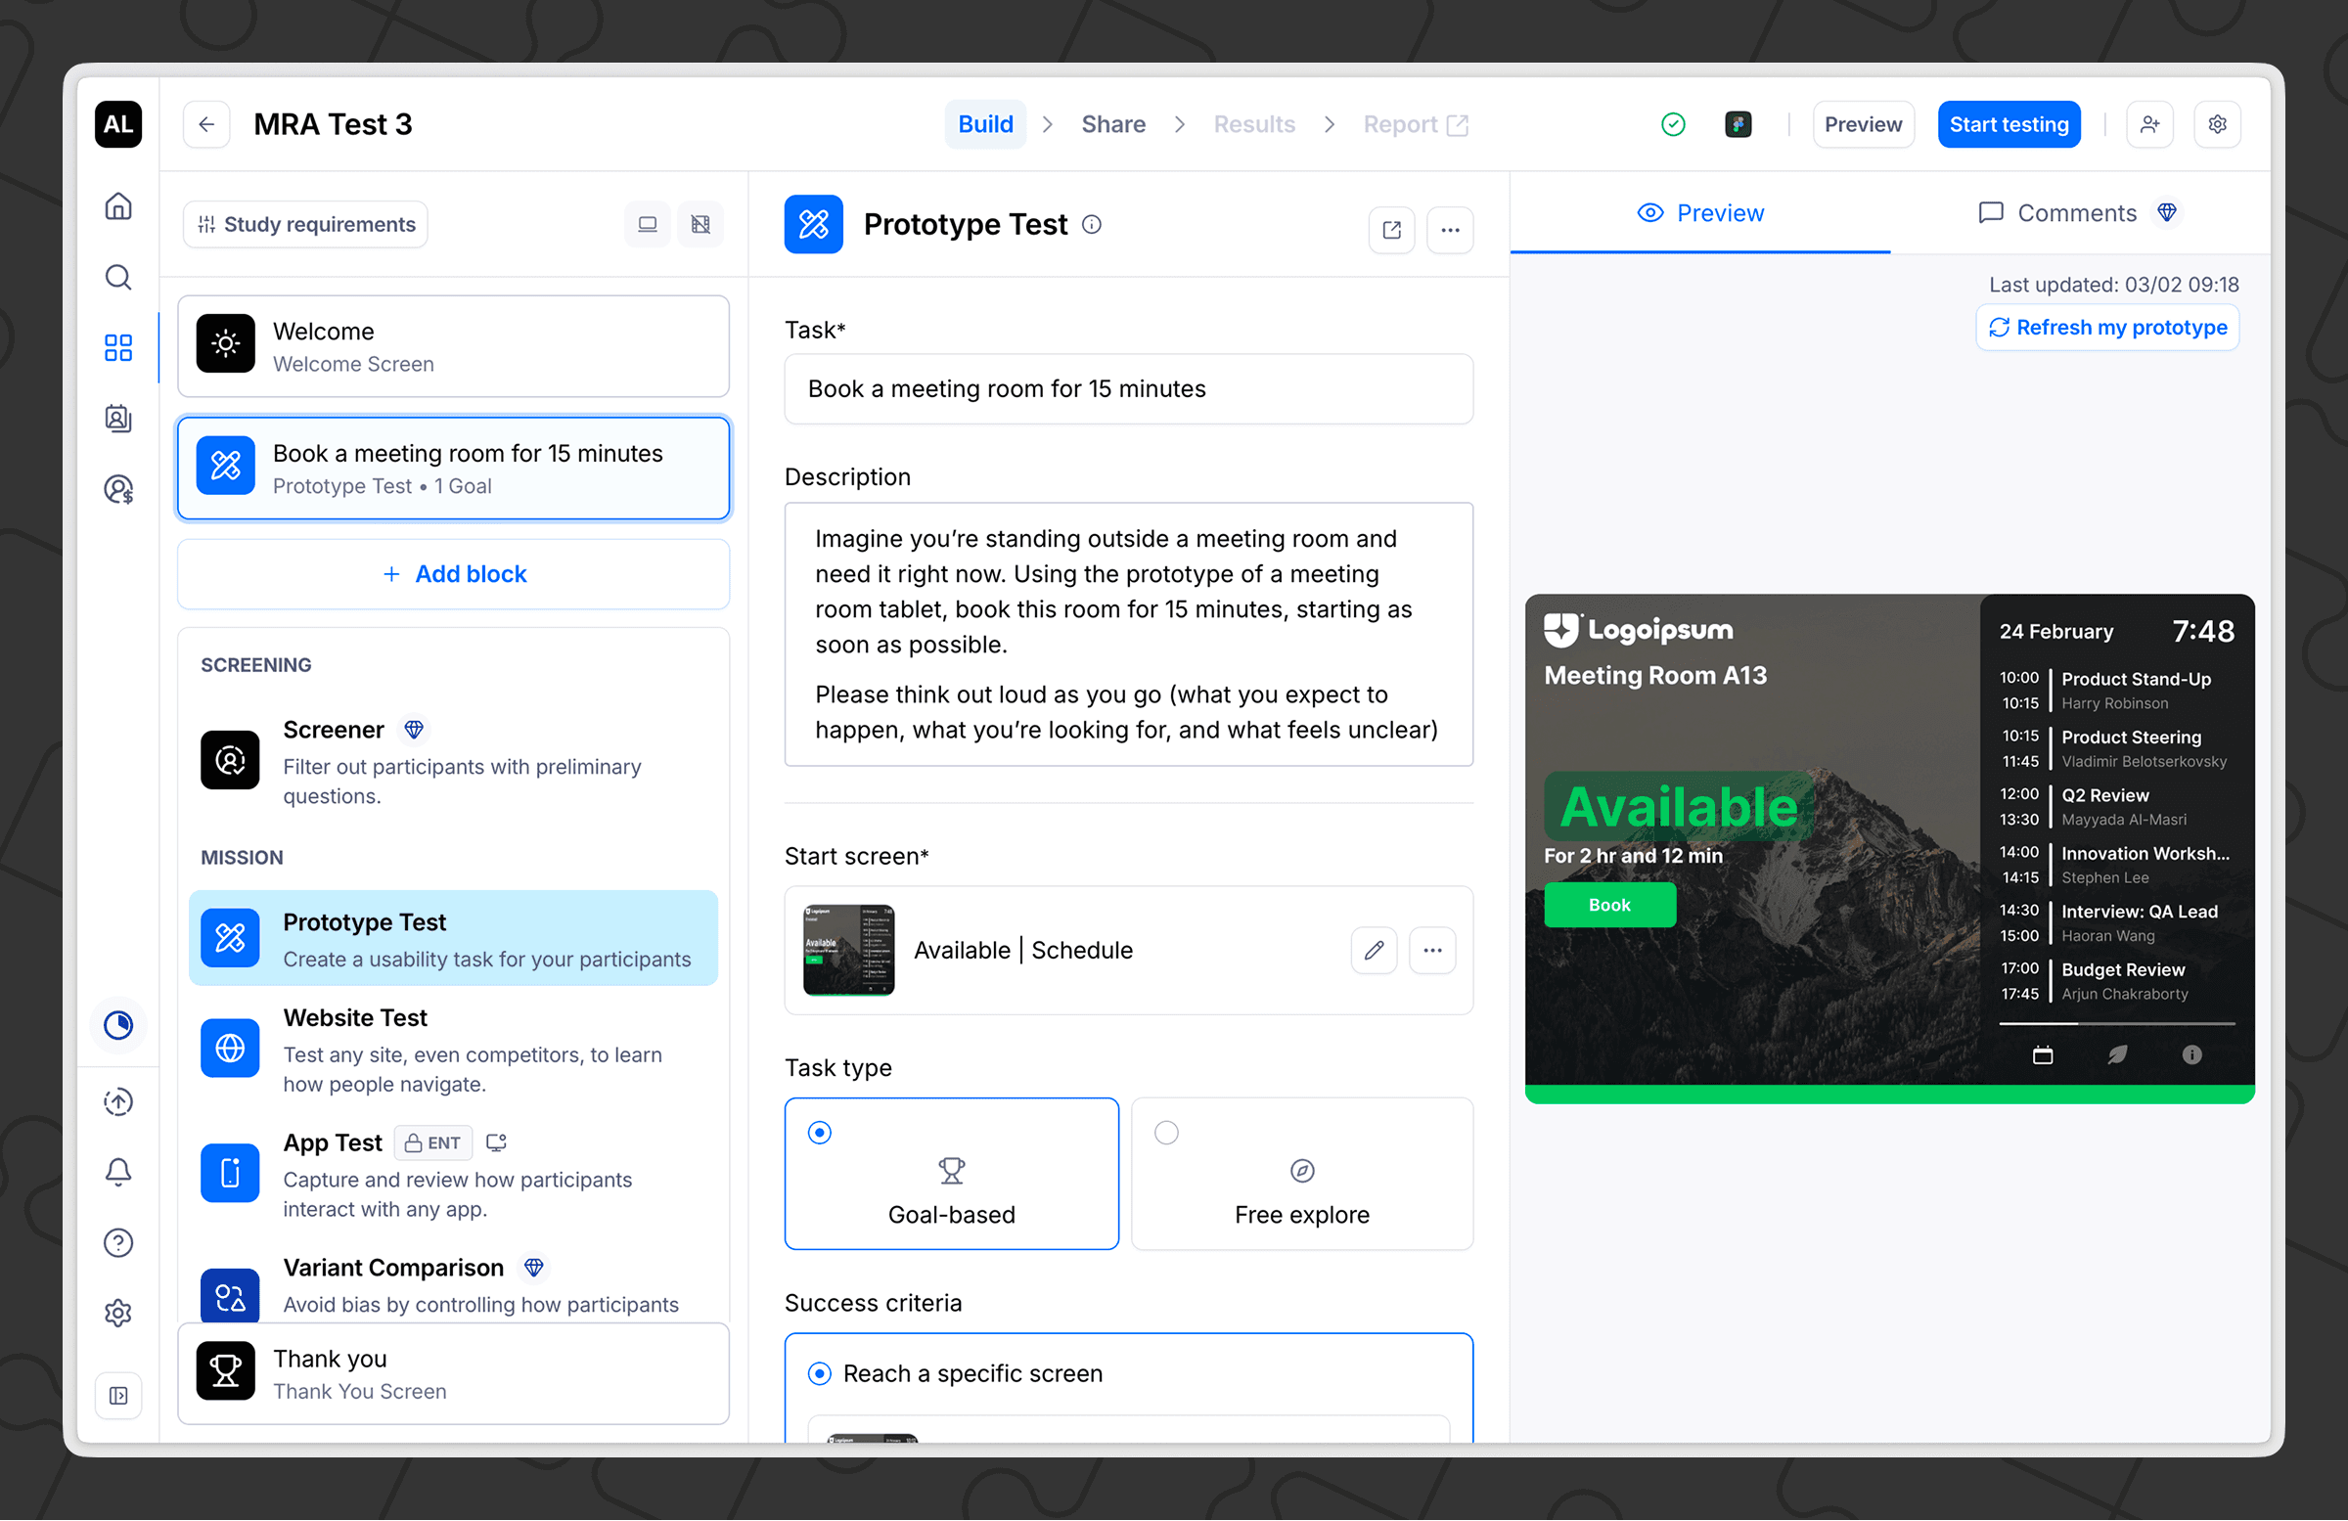Image resolution: width=2348 pixels, height=1521 pixels.
Task: Open the paid participant recruitment icon
Action: (x=118, y=489)
